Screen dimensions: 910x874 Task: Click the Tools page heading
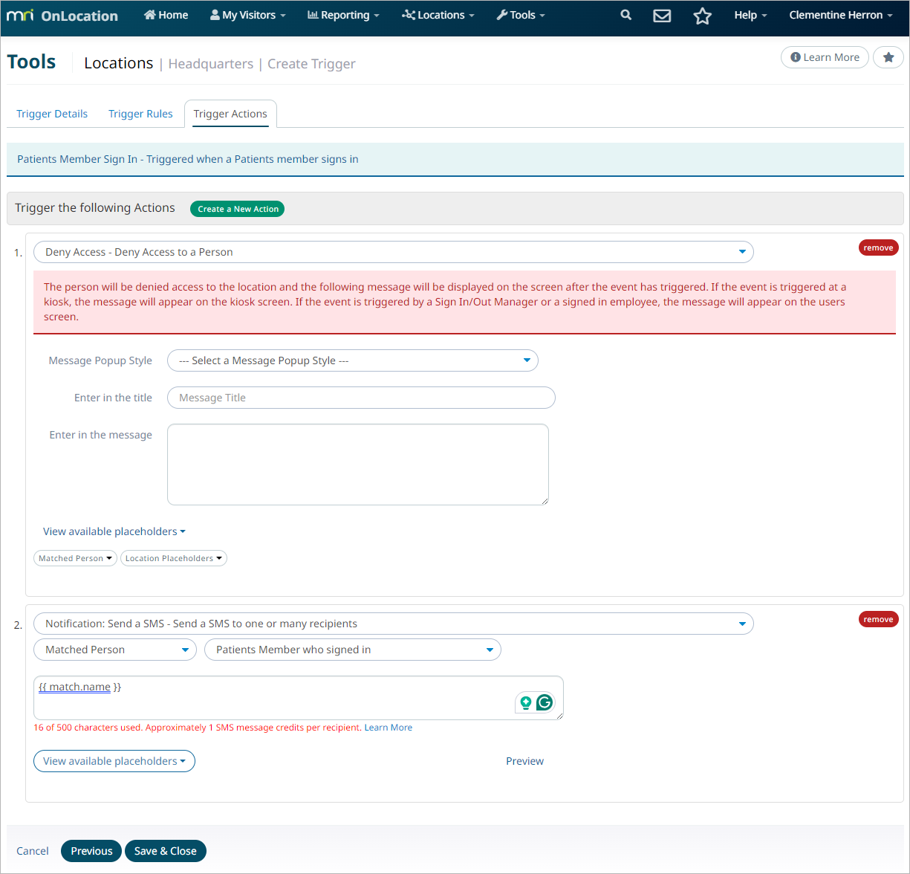(31, 62)
